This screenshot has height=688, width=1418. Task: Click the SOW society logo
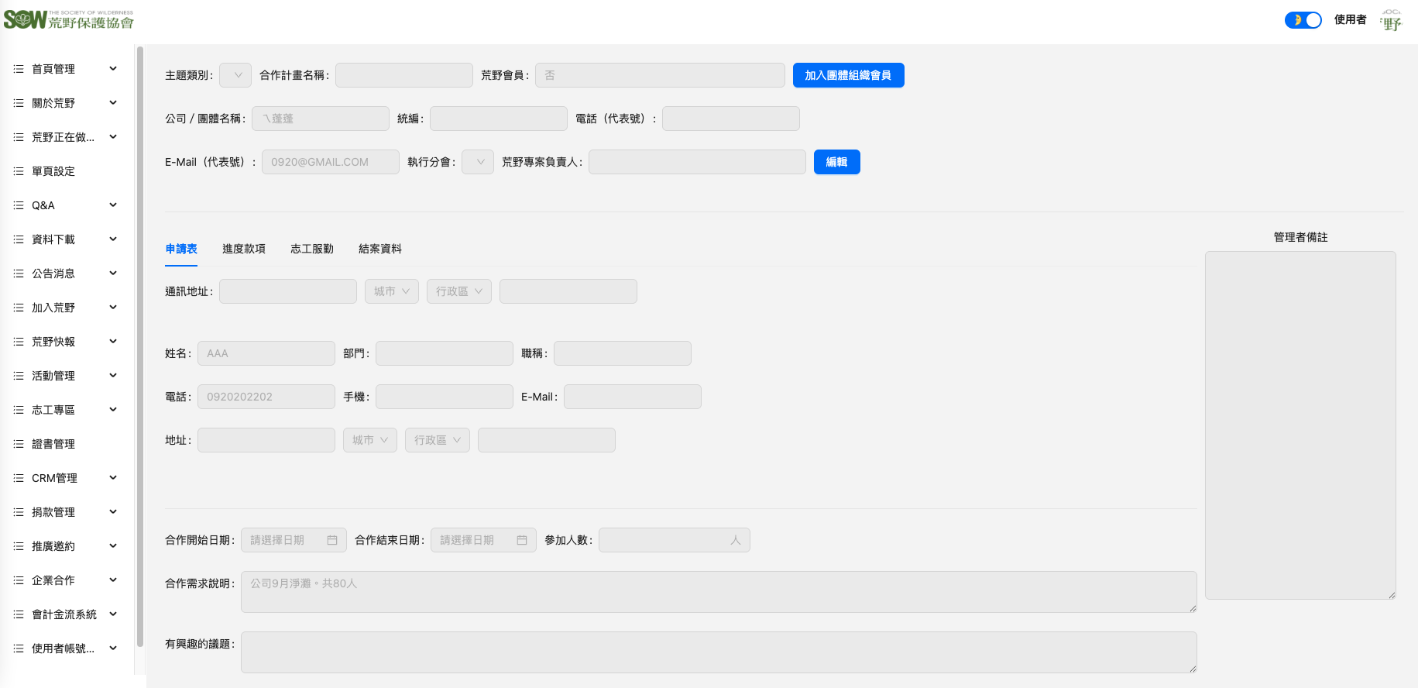[x=68, y=19]
